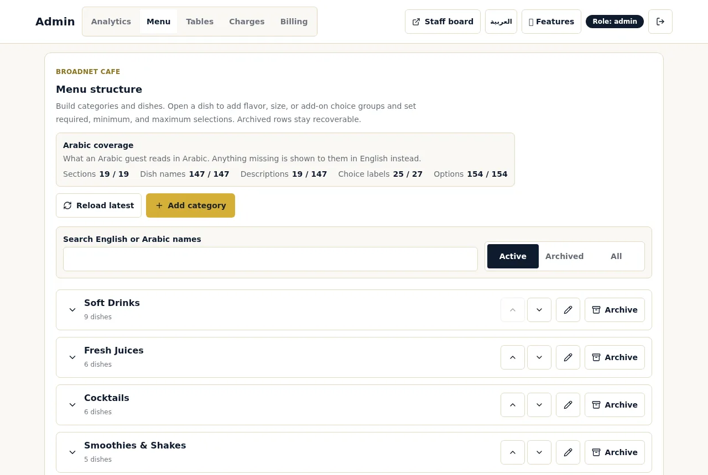Archive the Cocktails category
The width and height of the screenshot is (708, 475).
[615, 405]
